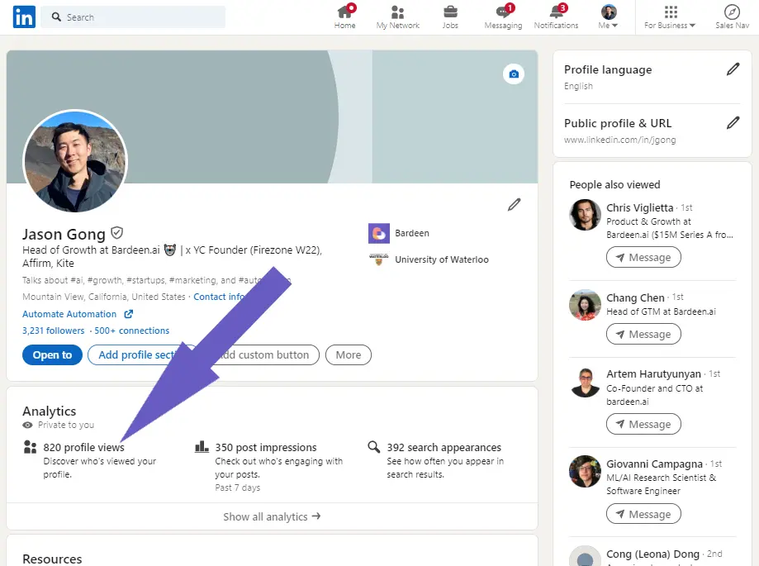
Task: Click the LinkedIn logo
Action: pyautogui.click(x=24, y=17)
